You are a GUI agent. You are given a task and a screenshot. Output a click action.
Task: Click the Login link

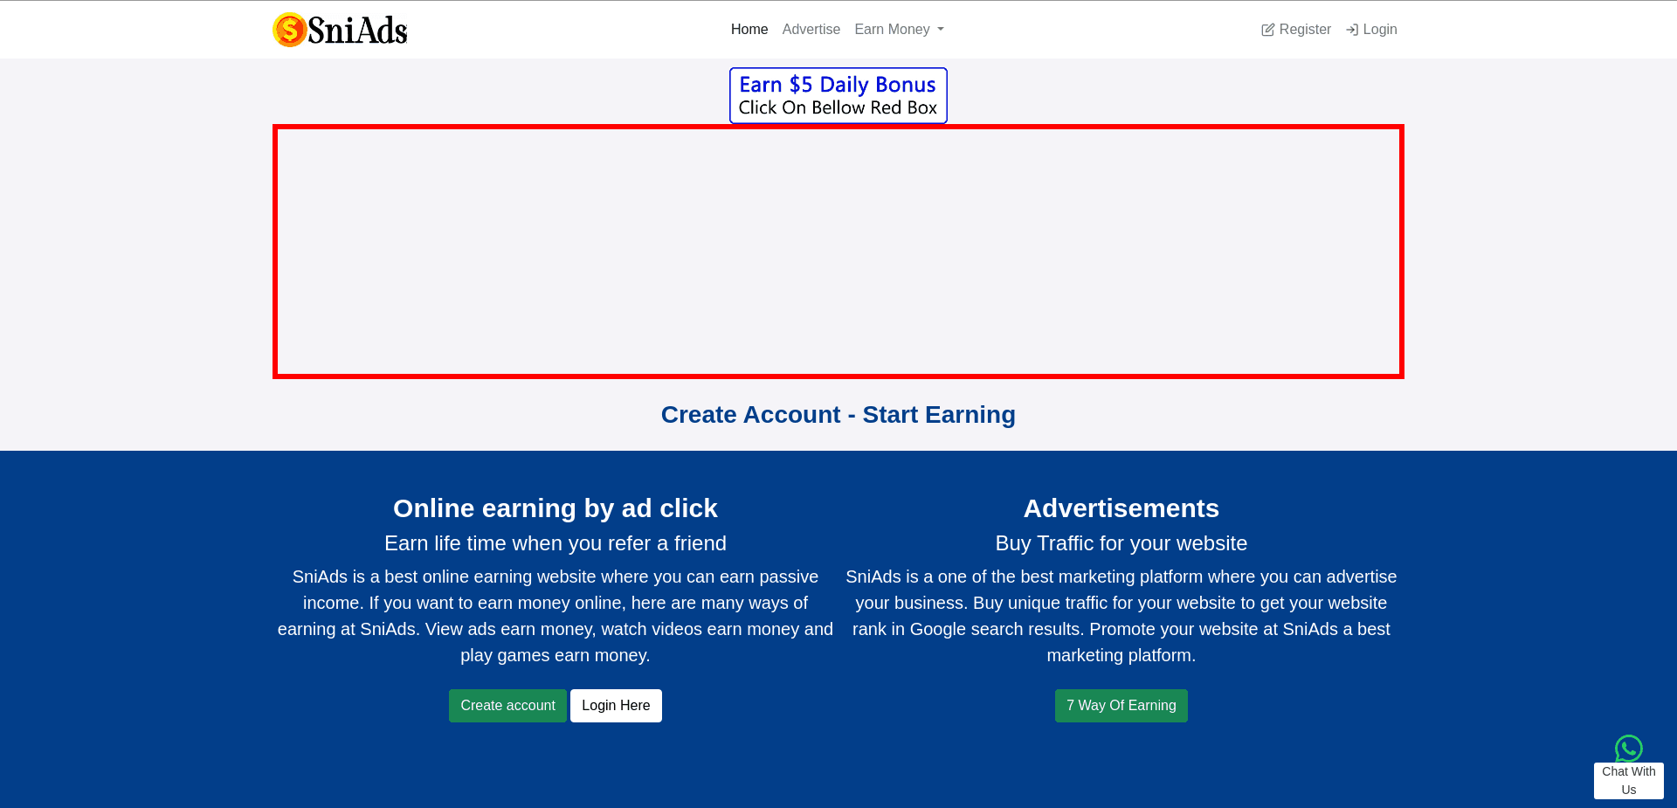[x=1378, y=29]
